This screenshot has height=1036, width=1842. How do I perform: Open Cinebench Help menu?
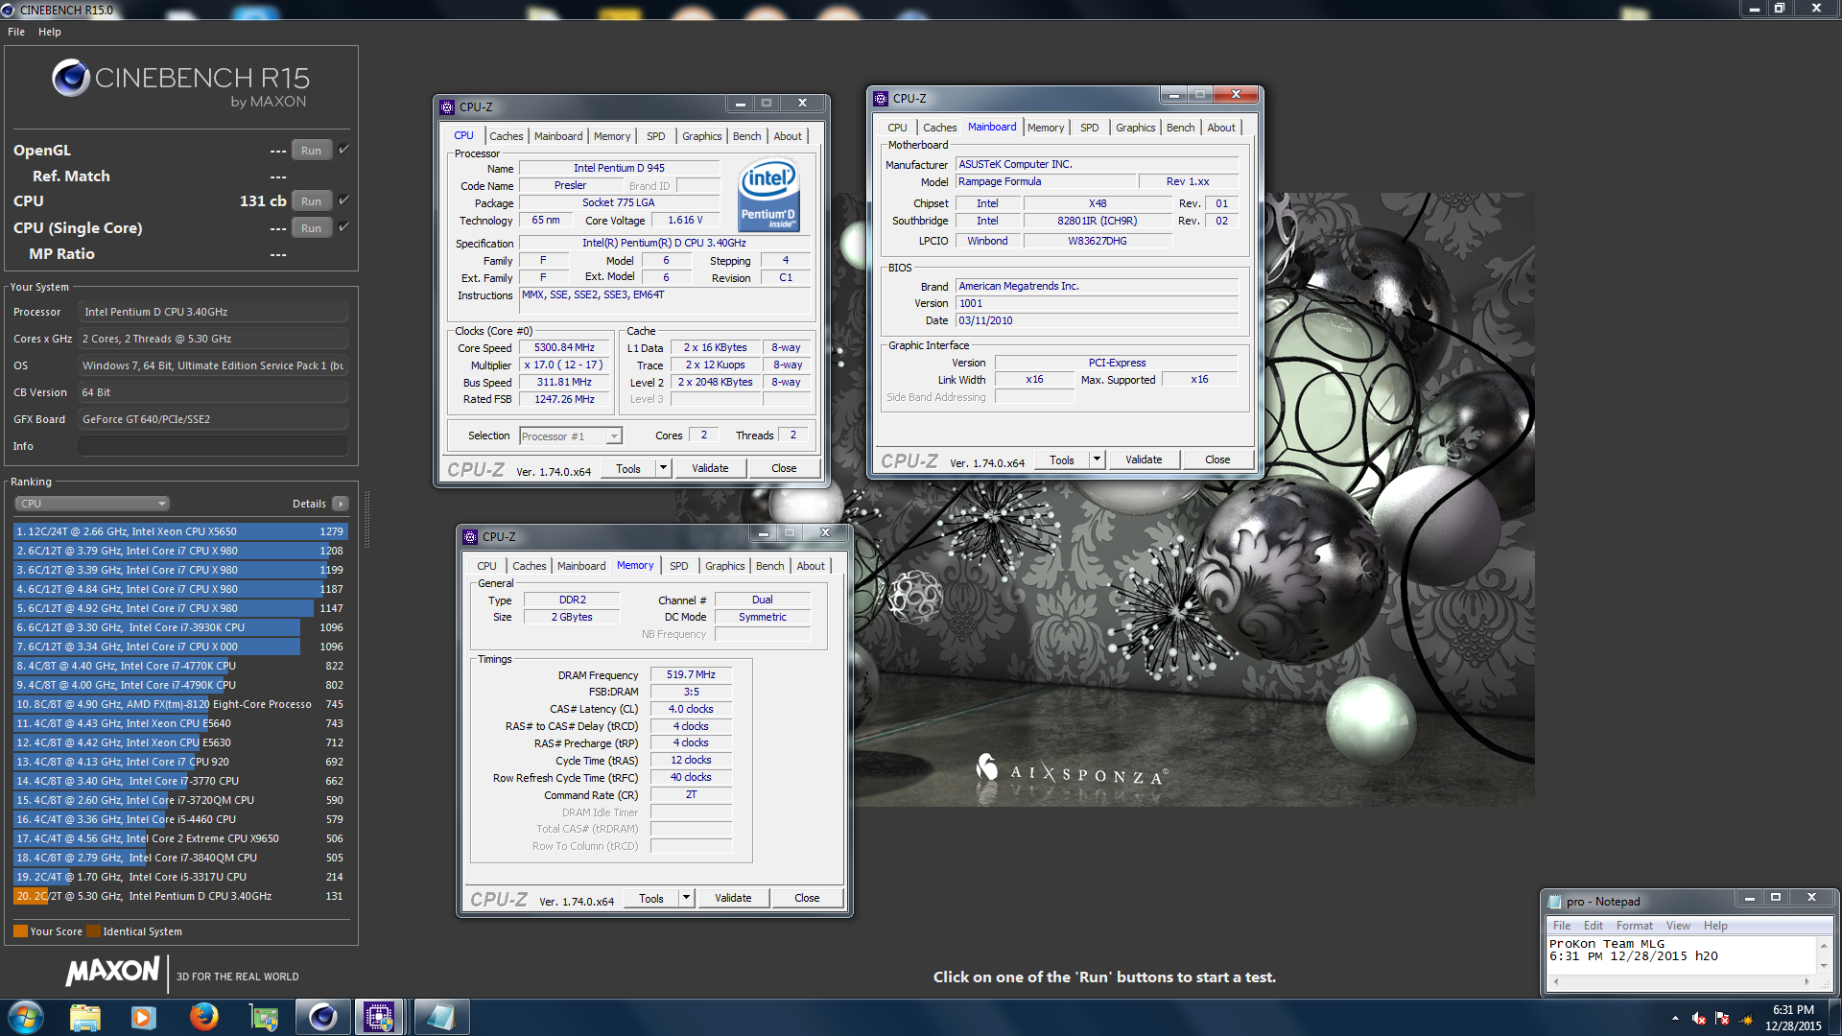50,32
